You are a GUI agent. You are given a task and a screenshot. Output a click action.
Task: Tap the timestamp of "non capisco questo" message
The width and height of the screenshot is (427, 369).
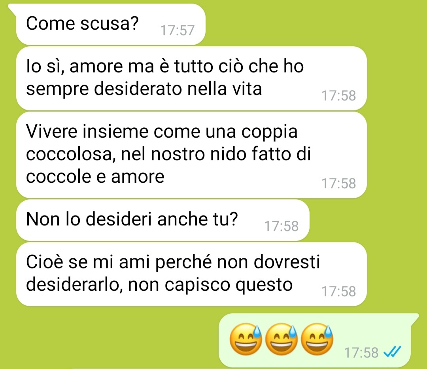[x=339, y=291]
